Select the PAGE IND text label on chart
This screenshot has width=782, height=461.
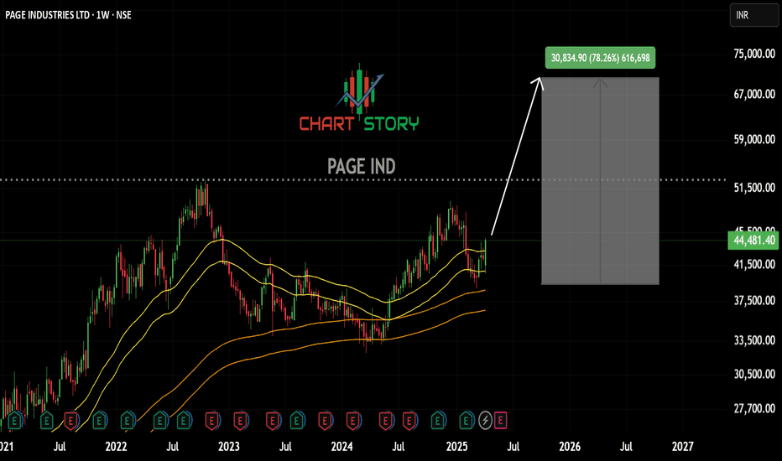362,167
